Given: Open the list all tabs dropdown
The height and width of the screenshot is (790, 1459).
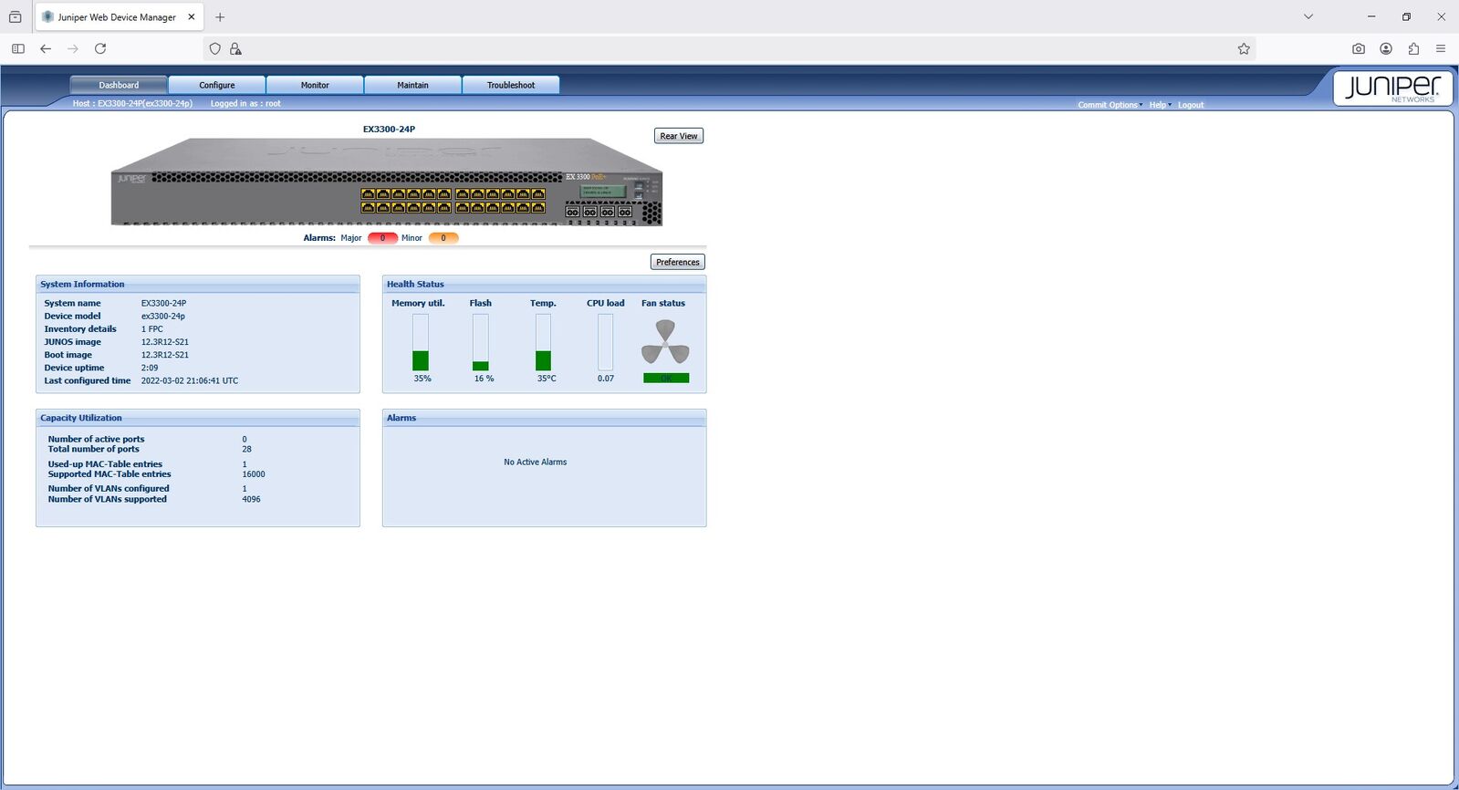Looking at the screenshot, I should click(1308, 16).
